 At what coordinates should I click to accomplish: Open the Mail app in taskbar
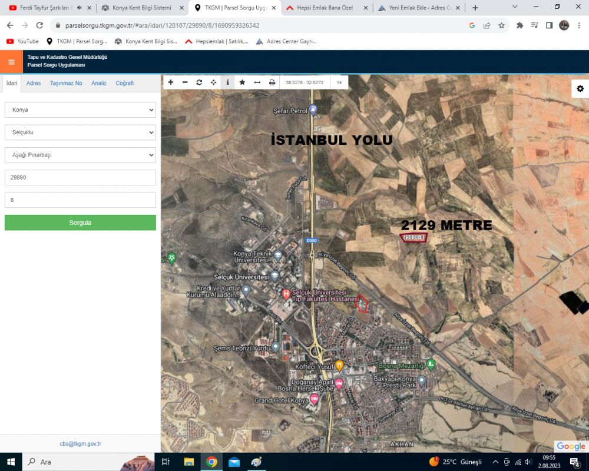click(234, 462)
